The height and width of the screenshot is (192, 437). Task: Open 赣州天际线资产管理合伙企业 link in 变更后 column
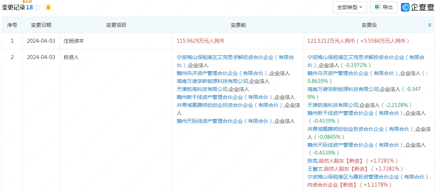pyautogui.click(x=356, y=145)
